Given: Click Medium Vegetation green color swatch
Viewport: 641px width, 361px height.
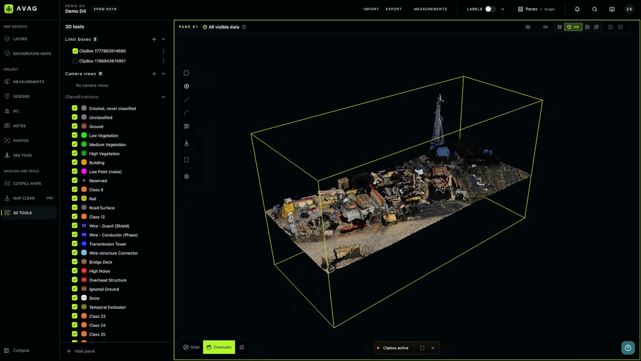Looking at the screenshot, I should 84,144.
